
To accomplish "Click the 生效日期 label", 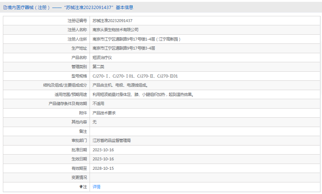I will point(79,159).
